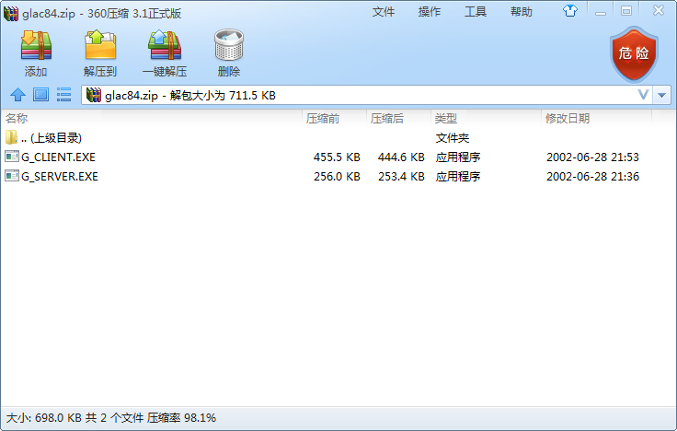Go up one level with blue arrow
This screenshot has width=677, height=431.
17,95
